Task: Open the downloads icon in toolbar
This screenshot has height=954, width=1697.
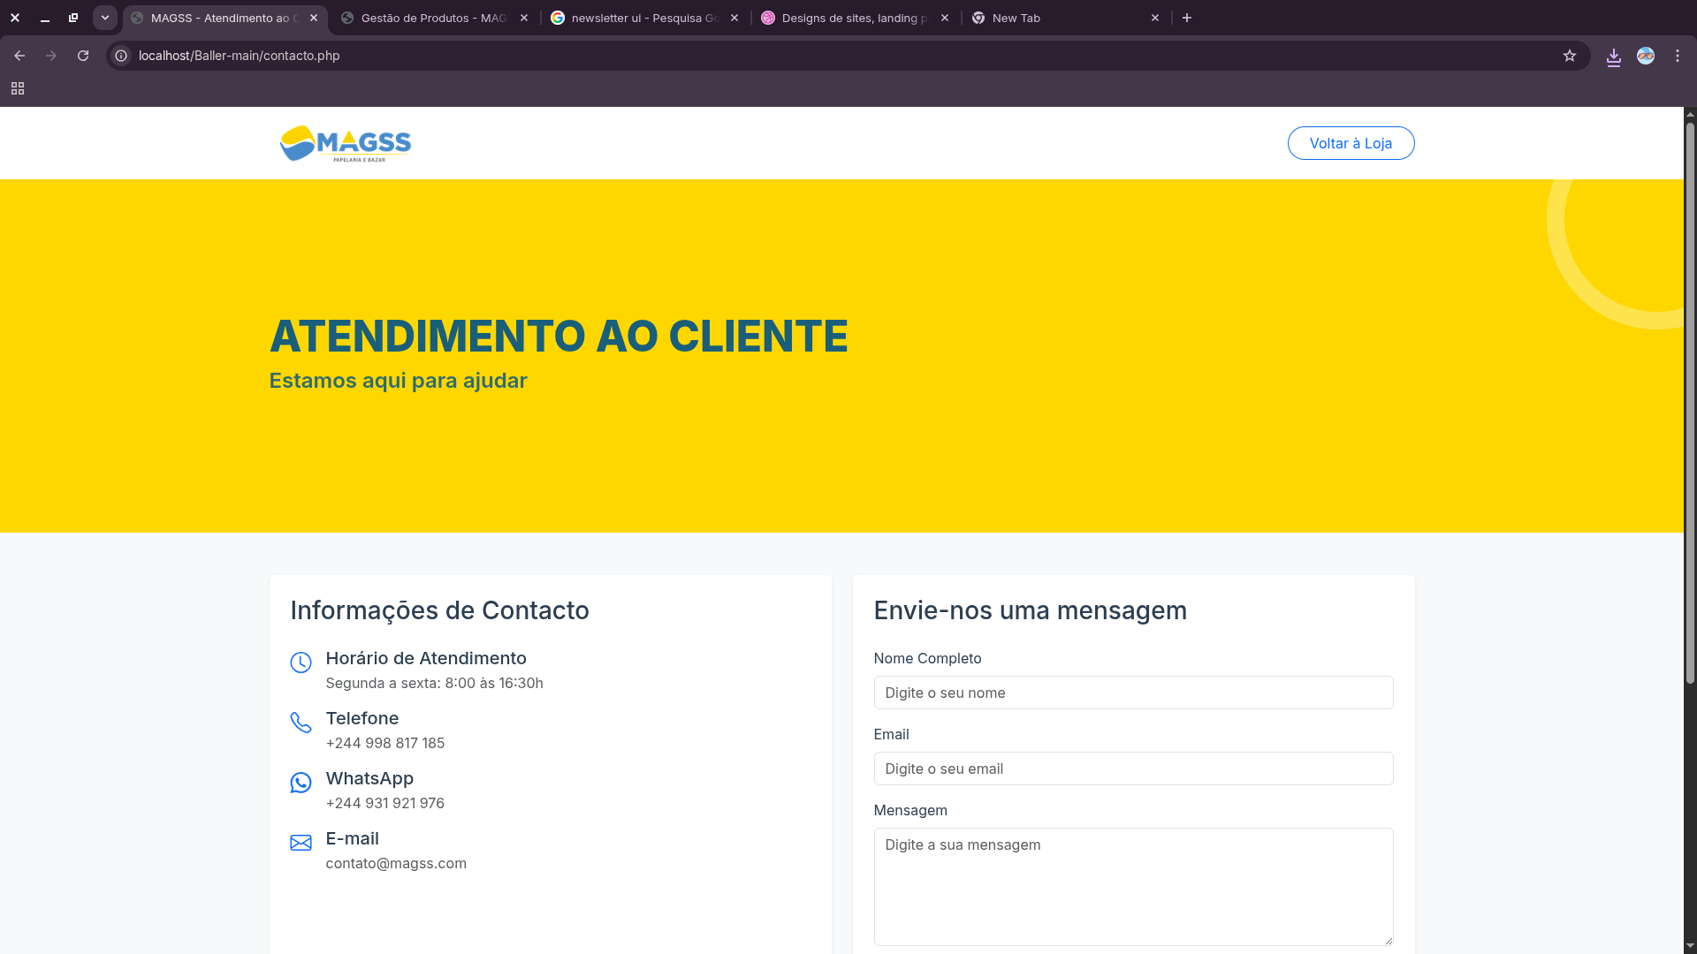Action: (x=1614, y=57)
